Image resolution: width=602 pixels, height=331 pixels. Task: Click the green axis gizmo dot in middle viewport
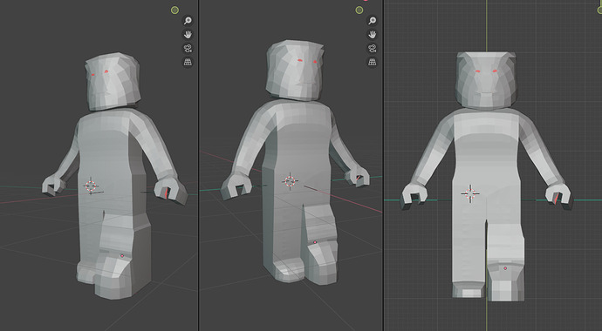click(359, 10)
